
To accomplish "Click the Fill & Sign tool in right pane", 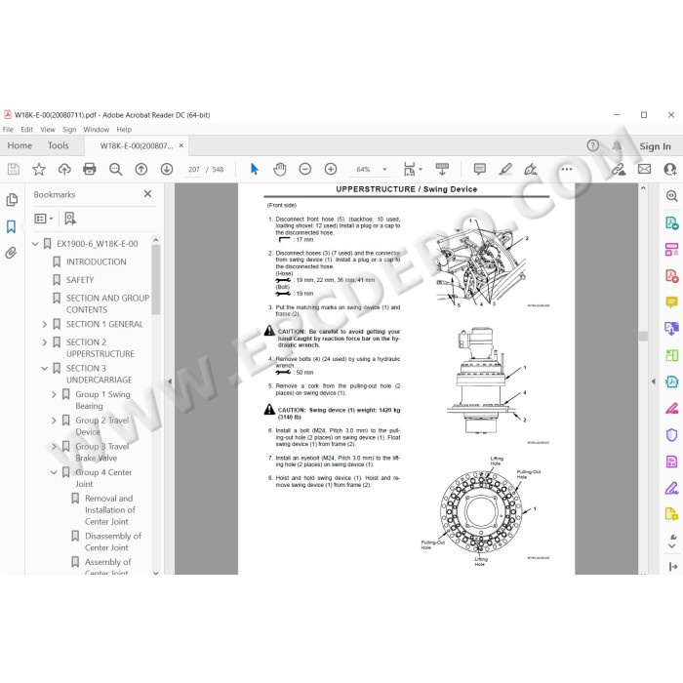I will click(x=671, y=488).
